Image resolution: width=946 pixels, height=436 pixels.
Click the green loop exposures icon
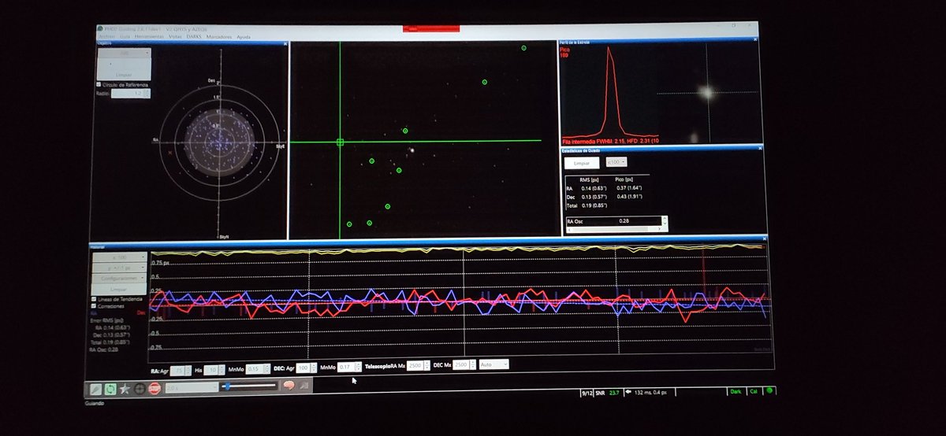click(110, 388)
